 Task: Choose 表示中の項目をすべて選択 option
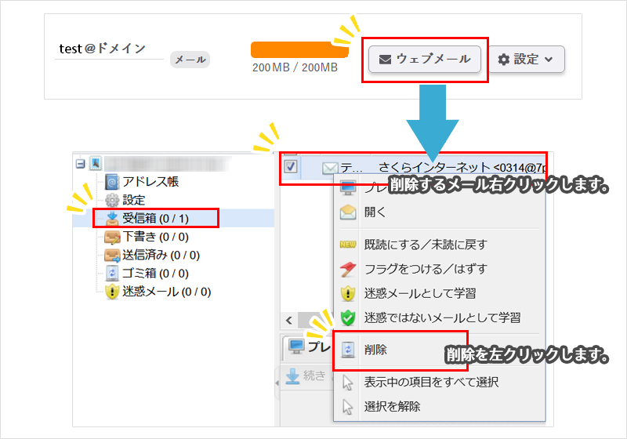pyautogui.click(x=431, y=383)
